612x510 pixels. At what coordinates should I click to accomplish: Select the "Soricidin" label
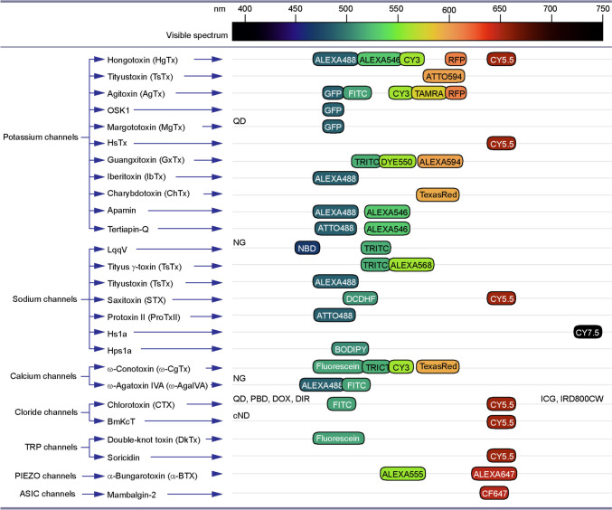(x=123, y=458)
